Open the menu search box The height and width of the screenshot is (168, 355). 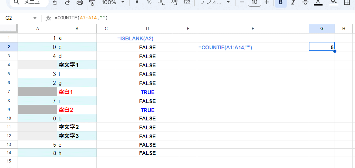coord(29,2)
